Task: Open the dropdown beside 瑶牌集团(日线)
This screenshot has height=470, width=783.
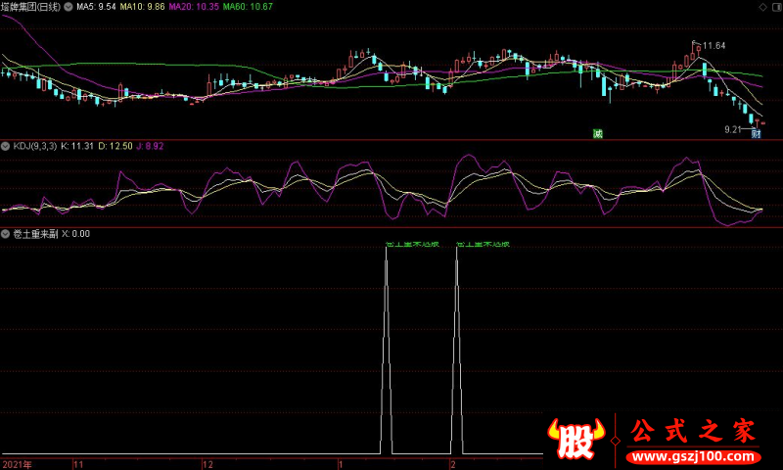Action: [68, 7]
